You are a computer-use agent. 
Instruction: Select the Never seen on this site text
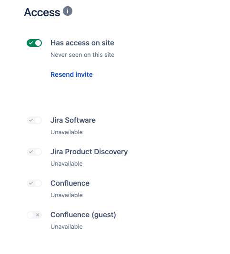click(82, 55)
